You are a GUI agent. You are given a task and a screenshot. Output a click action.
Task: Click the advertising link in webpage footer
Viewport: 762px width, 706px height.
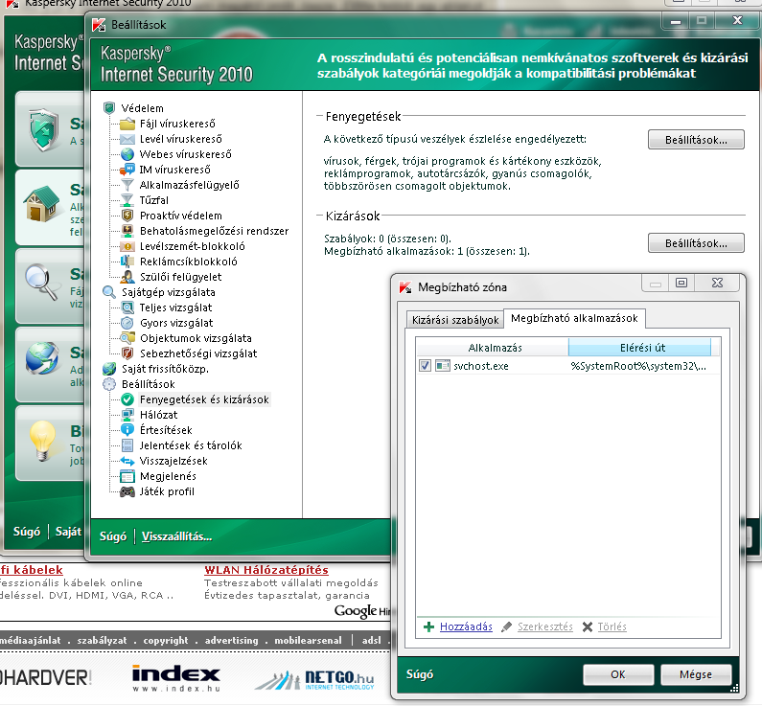[x=231, y=641]
